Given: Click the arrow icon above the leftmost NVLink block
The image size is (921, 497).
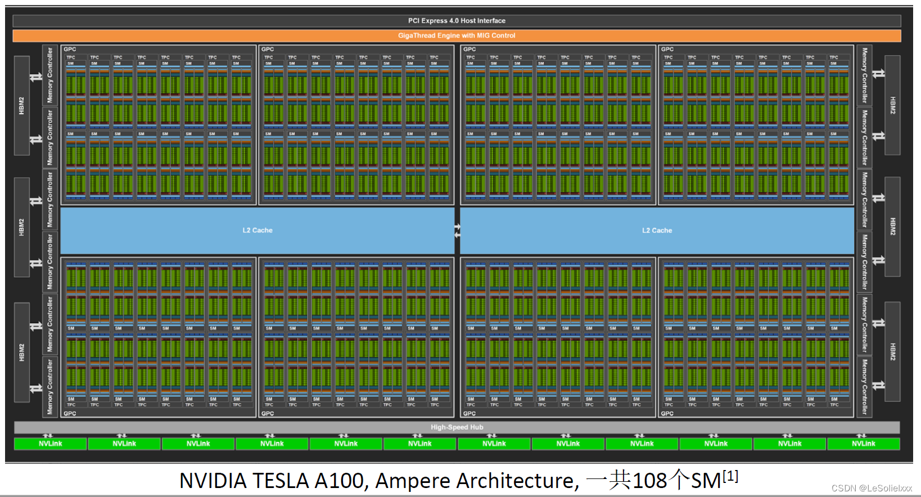Looking at the screenshot, I should 48,436.
